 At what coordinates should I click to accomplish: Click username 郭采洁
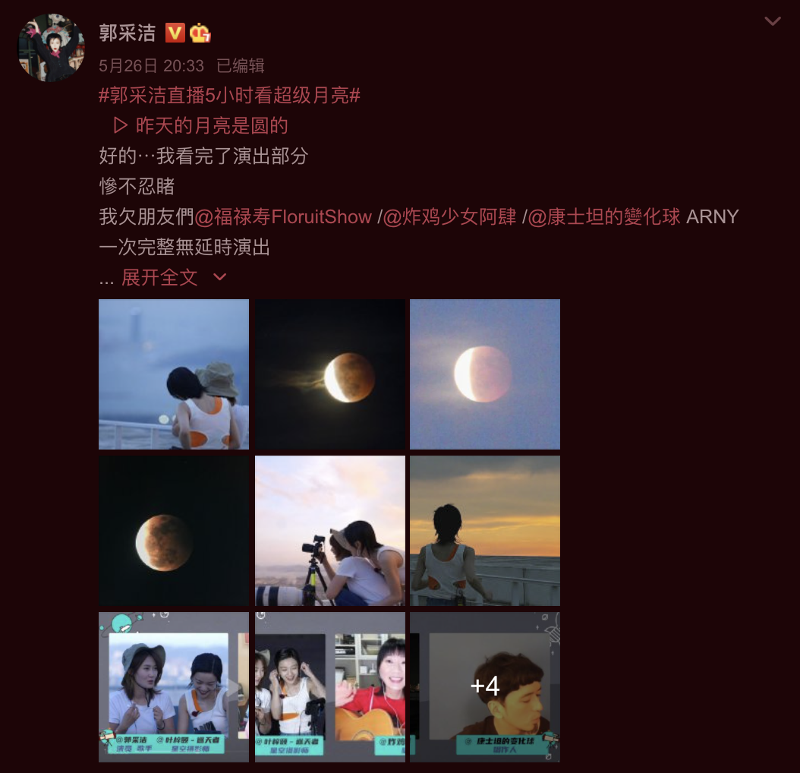click(x=127, y=33)
